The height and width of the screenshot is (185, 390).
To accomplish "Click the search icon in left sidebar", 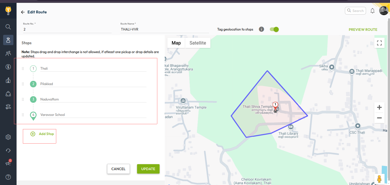I will point(8,27).
